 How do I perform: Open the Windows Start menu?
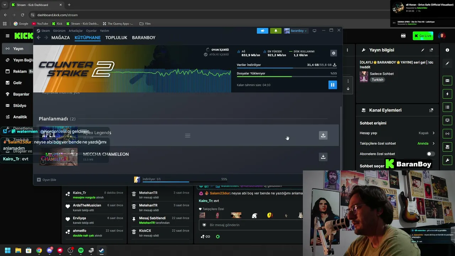pos(7,250)
